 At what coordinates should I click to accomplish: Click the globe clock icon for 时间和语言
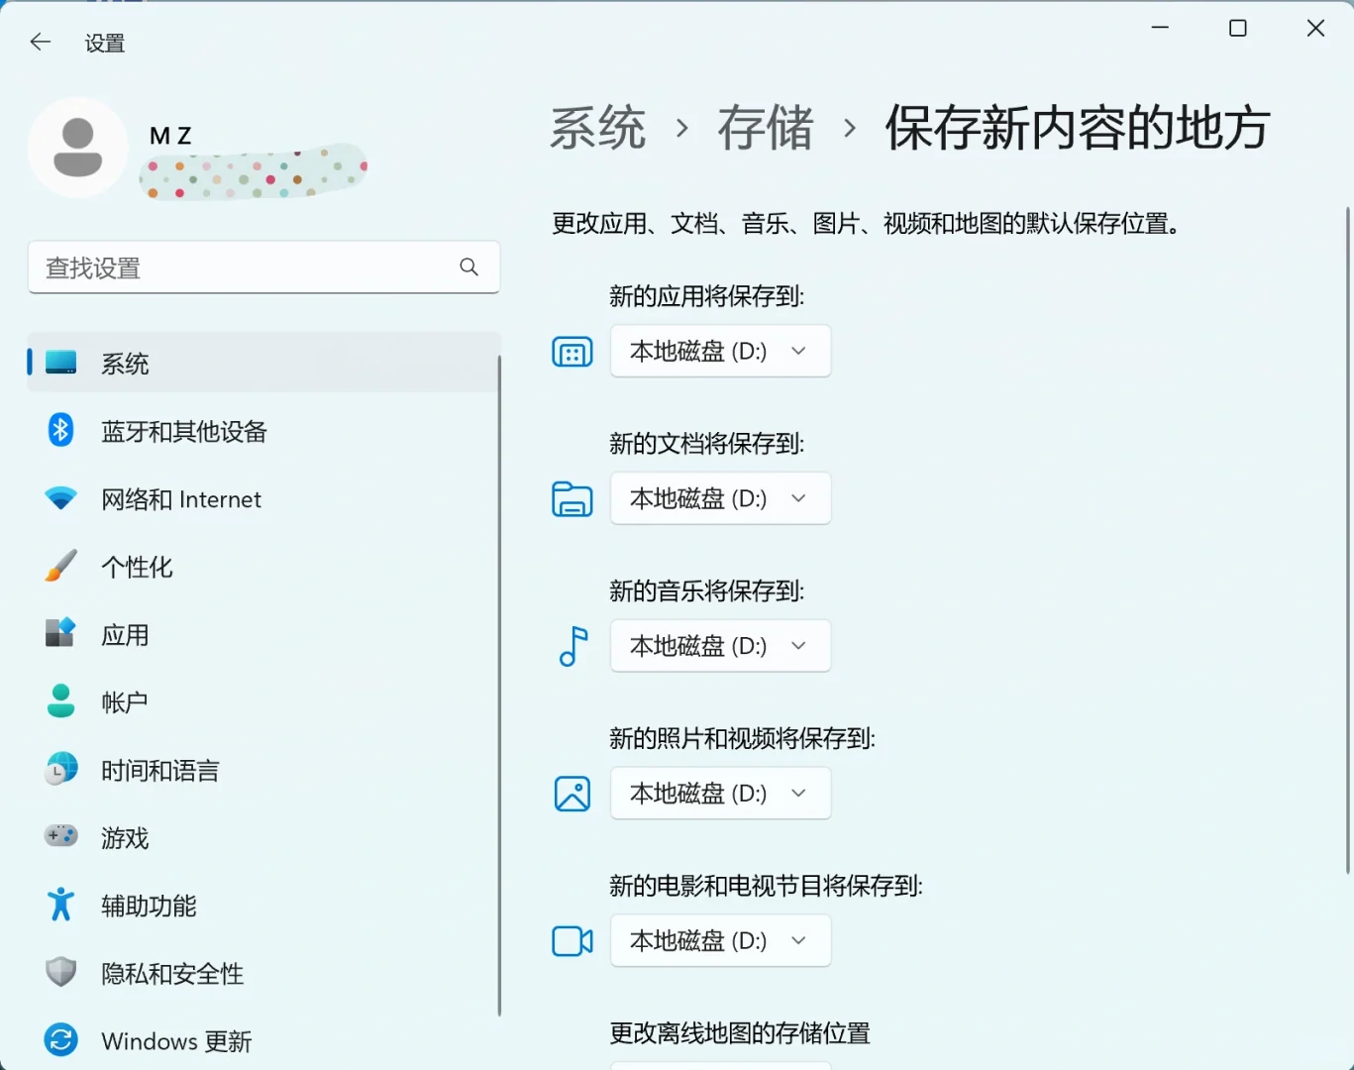[x=60, y=769]
